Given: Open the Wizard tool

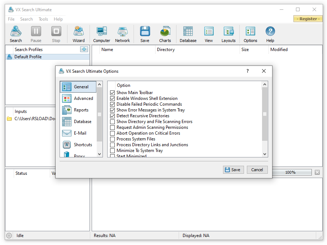Looking at the screenshot, I should 79,34.
